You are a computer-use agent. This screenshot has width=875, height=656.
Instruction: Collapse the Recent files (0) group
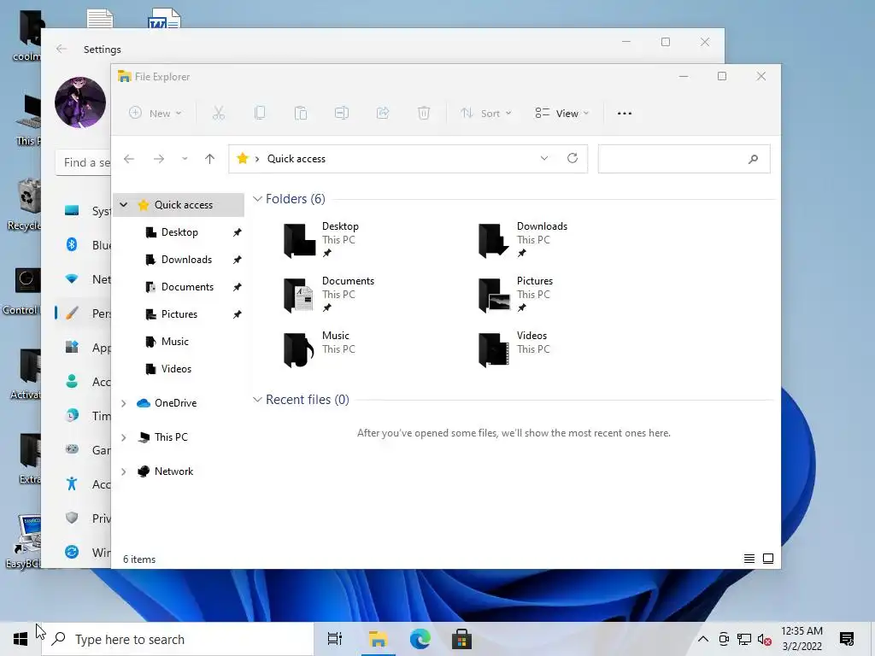point(257,400)
